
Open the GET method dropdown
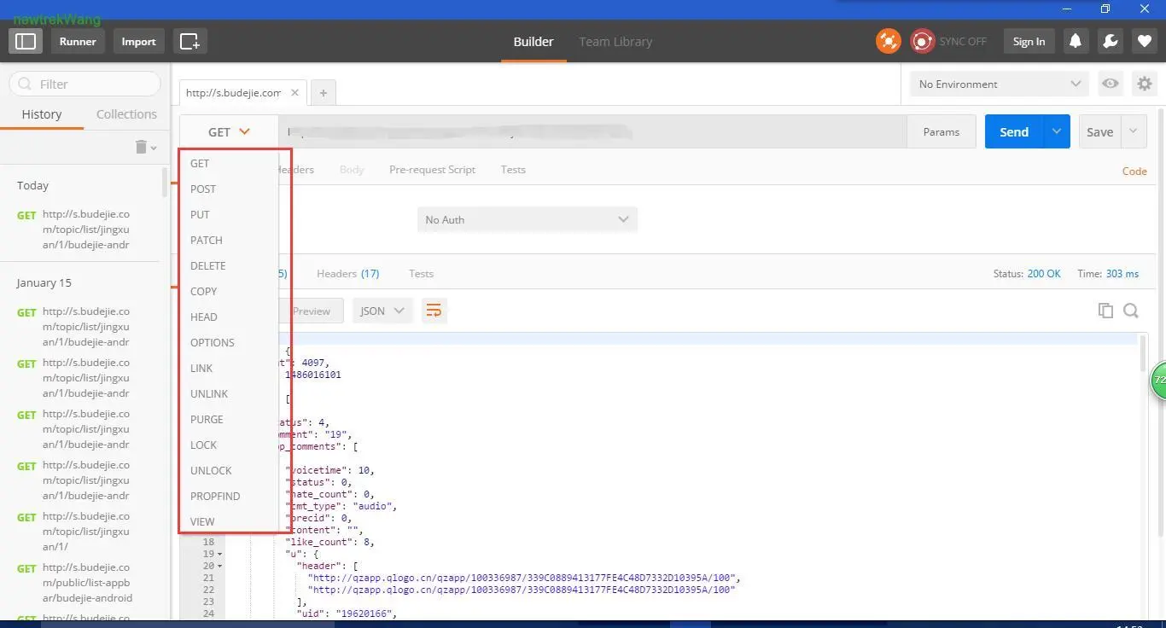tap(229, 131)
